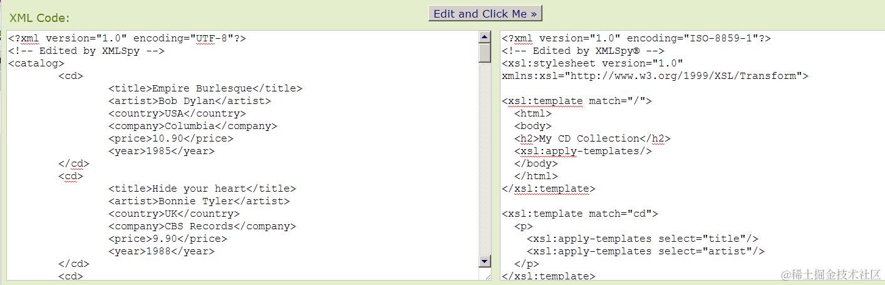
Task: Click the "<price>10.90</price>" line
Action: coord(170,138)
